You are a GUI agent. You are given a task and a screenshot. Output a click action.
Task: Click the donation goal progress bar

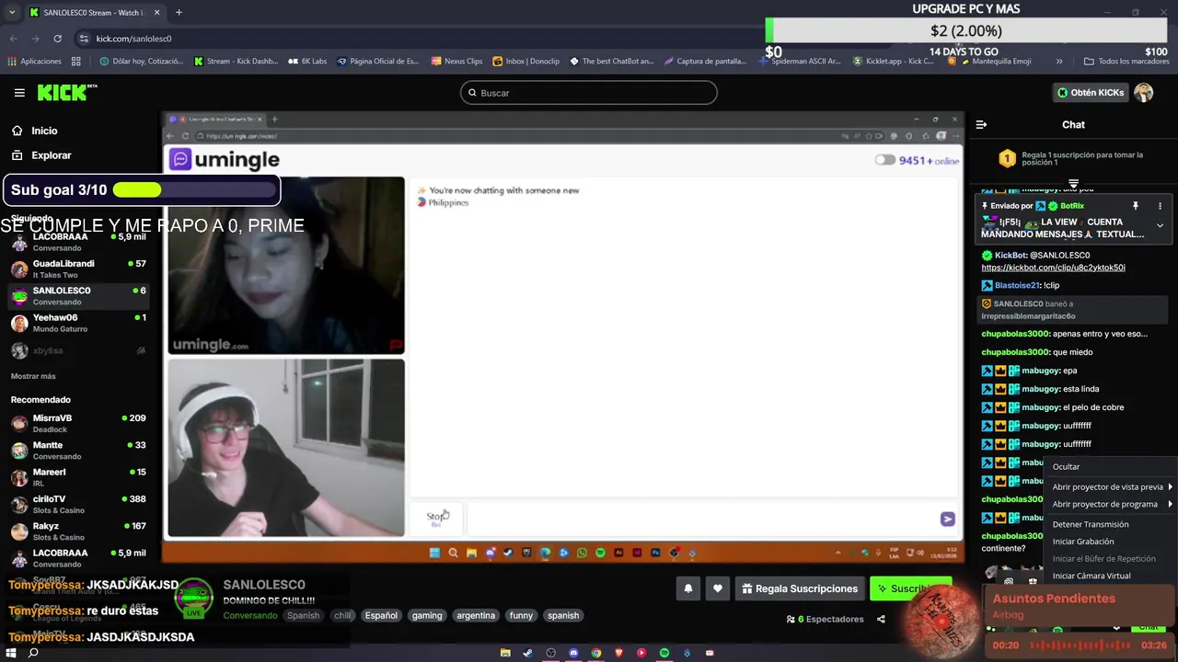tap(965, 30)
